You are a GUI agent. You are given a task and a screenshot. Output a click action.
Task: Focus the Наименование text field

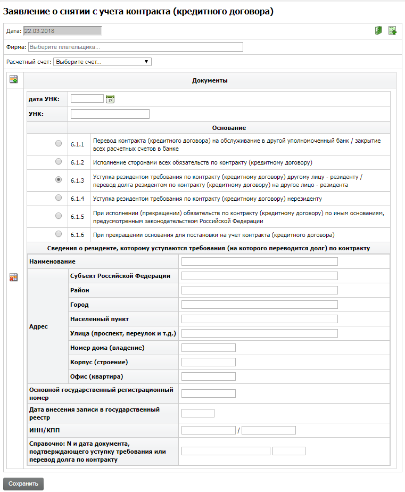(259, 261)
